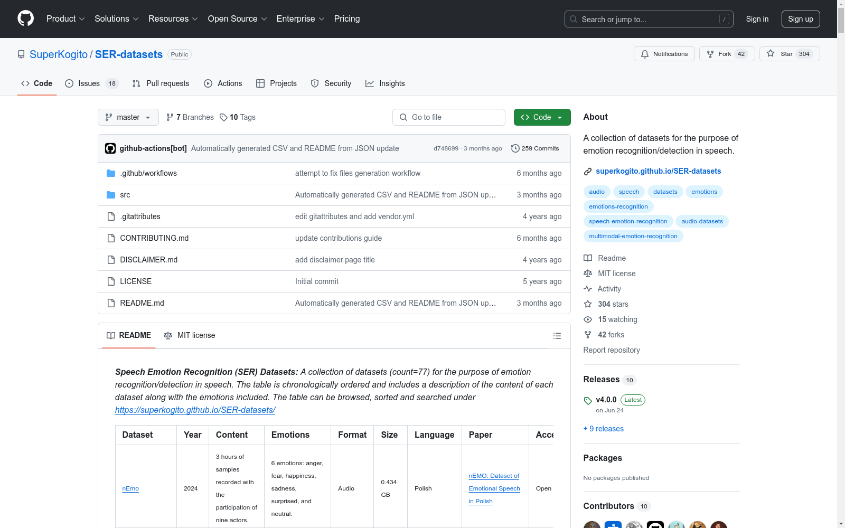Expand the Resources menu
Viewport: 845px width, 528px height.
[173, 19]
